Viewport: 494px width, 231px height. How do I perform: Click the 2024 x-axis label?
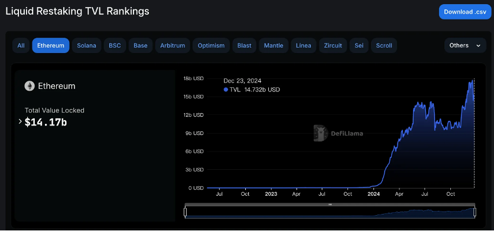tap(373, 194)
